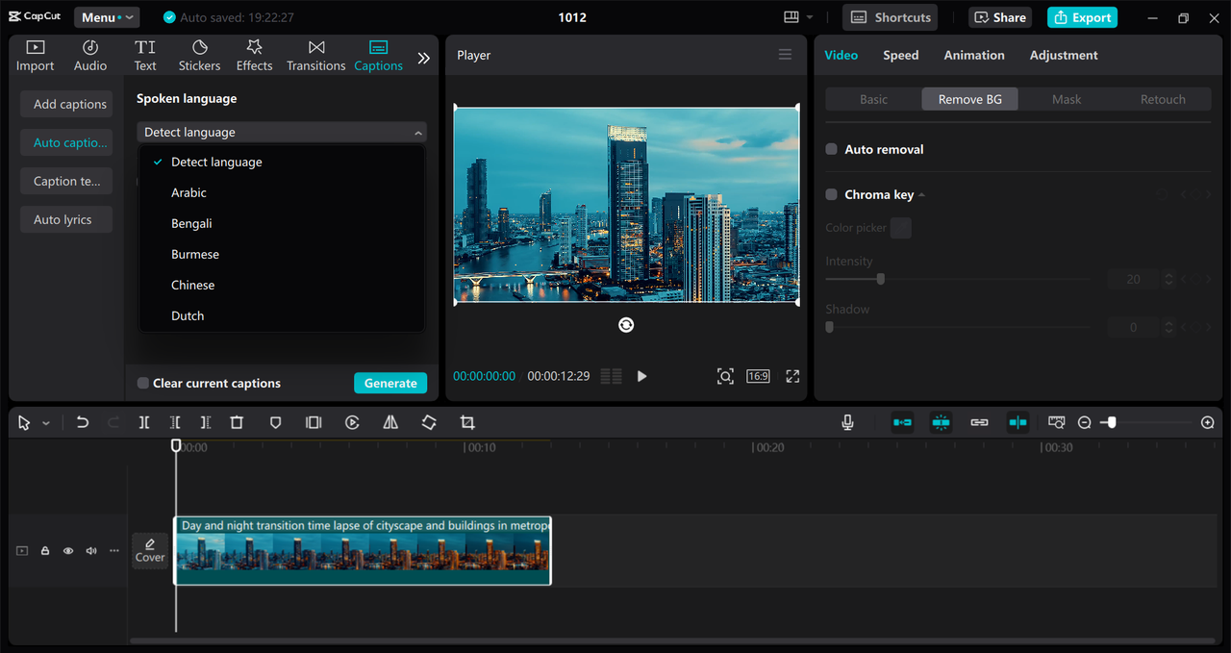Enable Auto removal checkbox

[832, 149]
